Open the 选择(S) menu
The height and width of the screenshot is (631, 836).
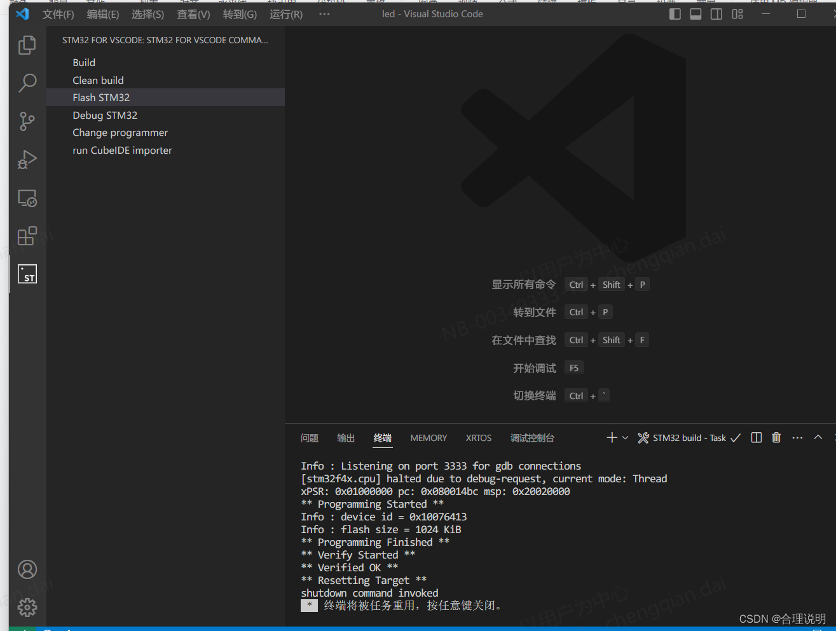pyautogui.click(x=147, y=14)
